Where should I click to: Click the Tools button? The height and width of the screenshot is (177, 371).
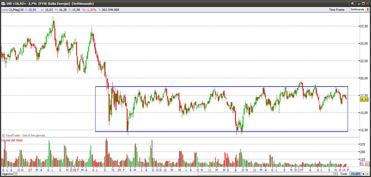[344, 174]
